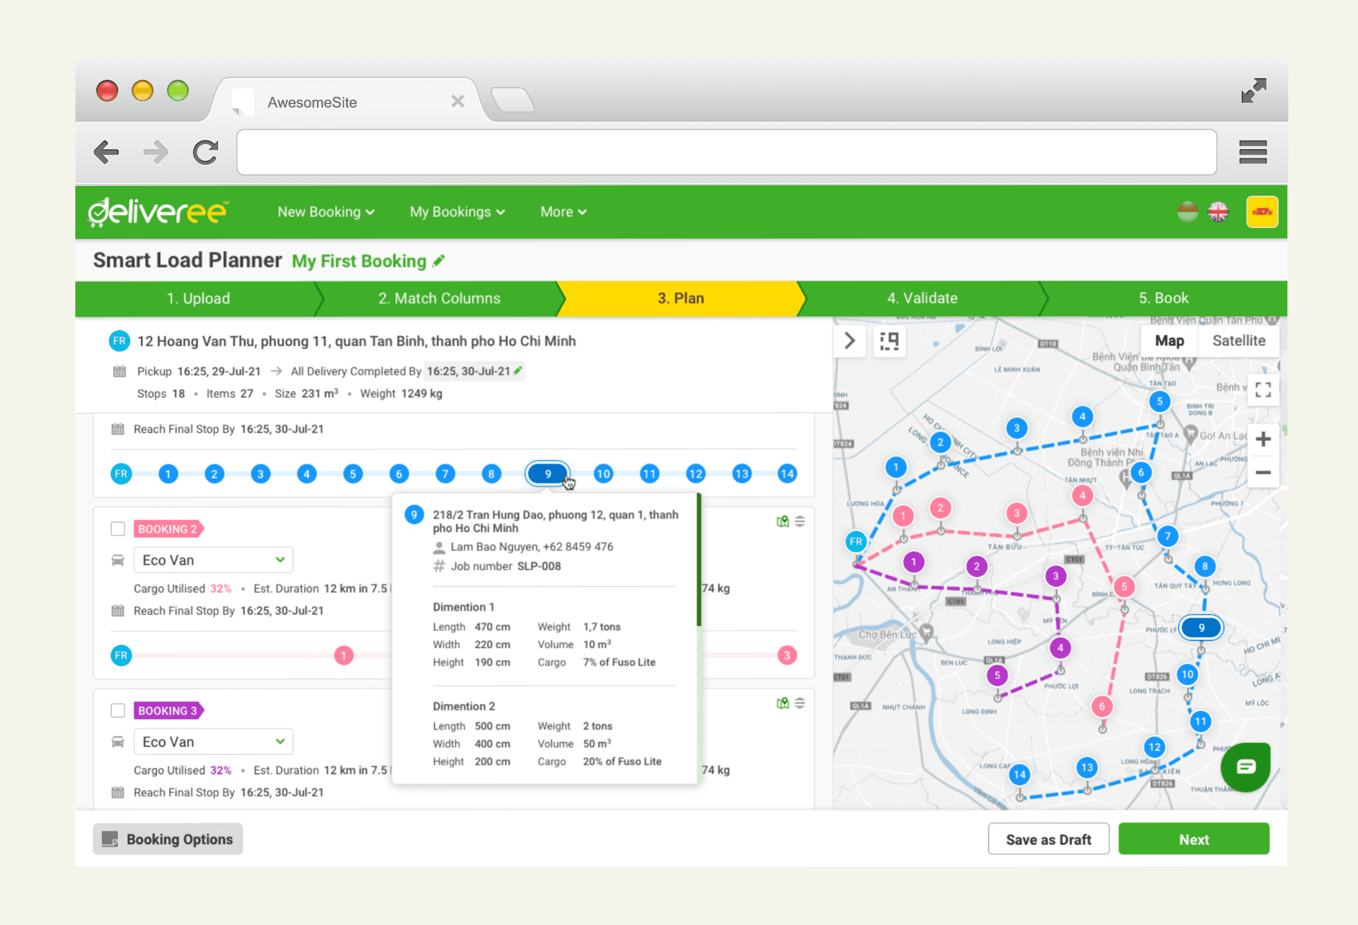The height and width of the screenshot is (925, 1358).
Task: Select stop 12 on the route timeline
Action: click(694, 474)
